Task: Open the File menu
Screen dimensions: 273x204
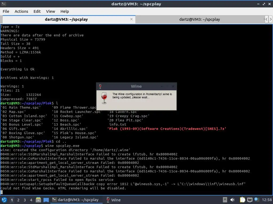Action: 6,11
